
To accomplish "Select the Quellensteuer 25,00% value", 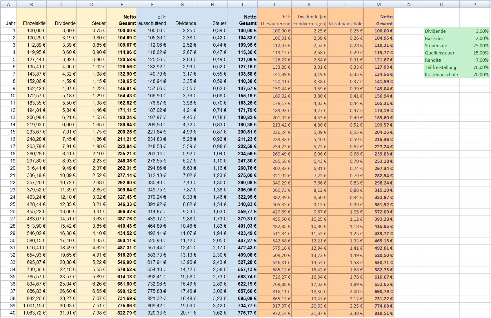I will (x=474, y=53).
